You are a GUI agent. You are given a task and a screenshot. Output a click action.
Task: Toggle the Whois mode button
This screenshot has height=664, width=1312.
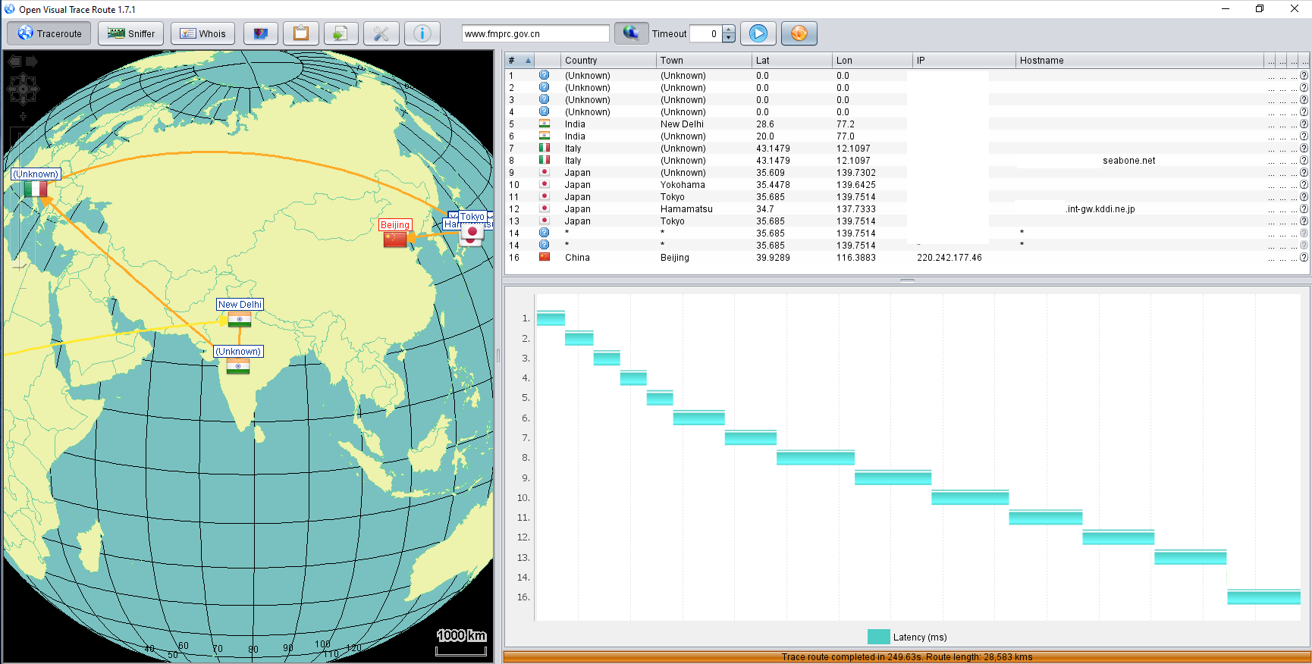pyautogui.click(x=202, y=33)
